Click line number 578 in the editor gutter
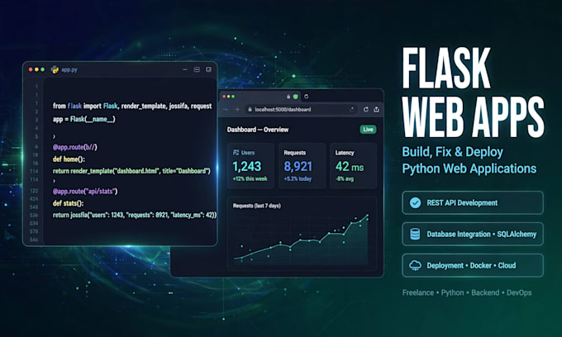The width and height of the screenshot is (562, 337). pos(34,231)
